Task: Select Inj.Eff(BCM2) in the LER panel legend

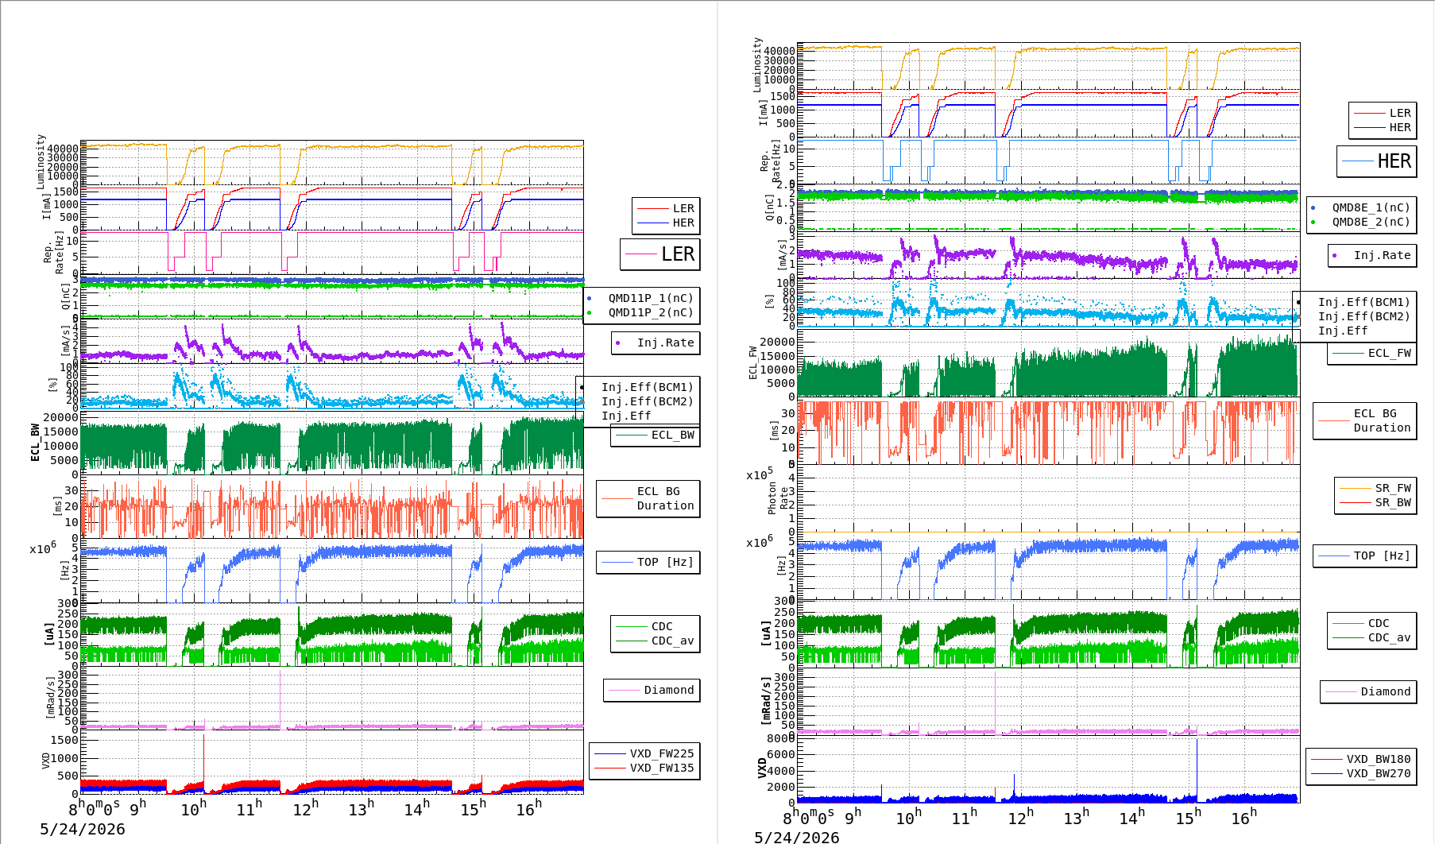Action: pyautogui.click(x=648, y=401)
